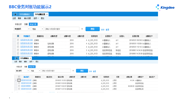Close the B2B对账反馈 tab
Screen dimensions: 180x101
[47, 14]
